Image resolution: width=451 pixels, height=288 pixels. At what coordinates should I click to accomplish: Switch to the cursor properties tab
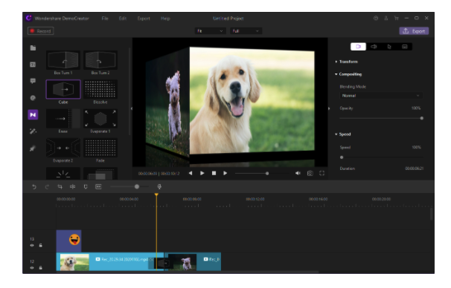[389, 47]
